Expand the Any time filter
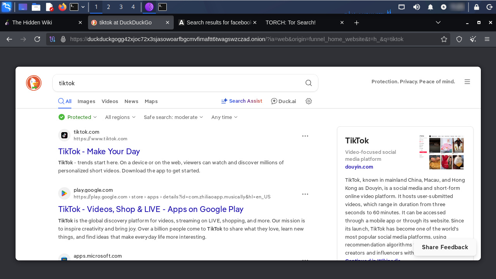Screen dimensions: 496x279 224,117
